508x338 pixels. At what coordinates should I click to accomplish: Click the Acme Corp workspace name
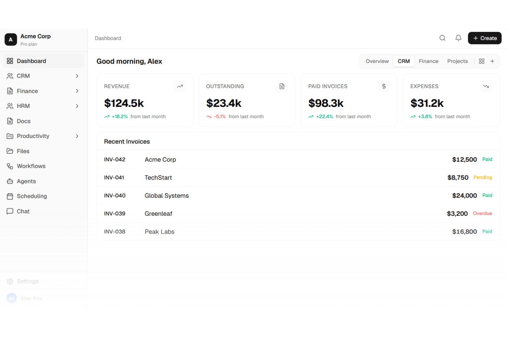[35, 36]
